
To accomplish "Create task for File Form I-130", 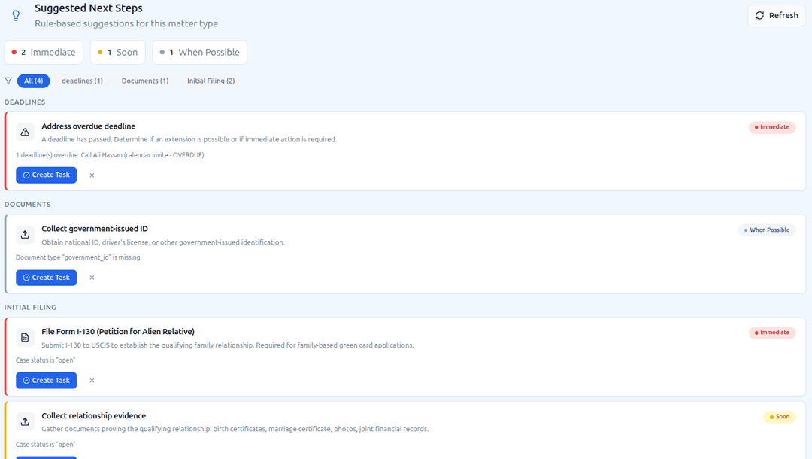I will pos(46,380).
